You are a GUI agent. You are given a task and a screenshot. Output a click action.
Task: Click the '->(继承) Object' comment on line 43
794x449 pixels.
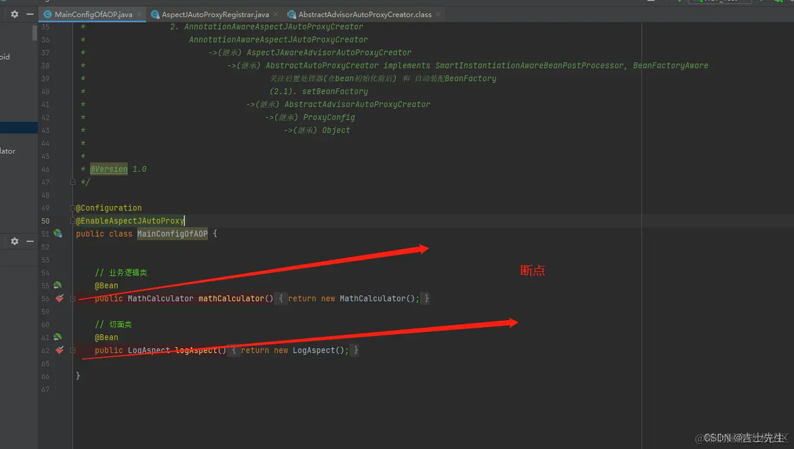tap(317, 130)
